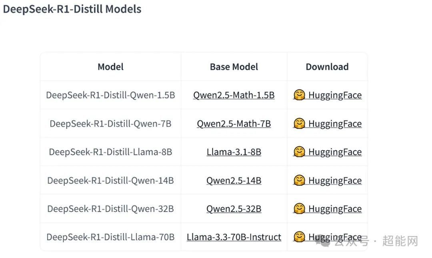
Task: Follow the Llama-3.1-8B base model link
Action: [234, 152]
